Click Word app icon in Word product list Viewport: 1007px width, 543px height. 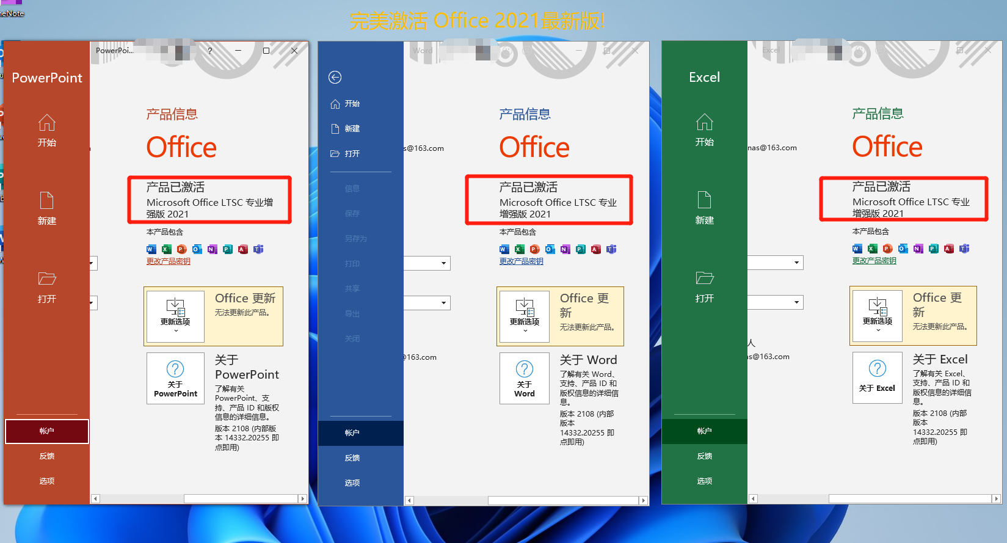click(x=504, y=249)
